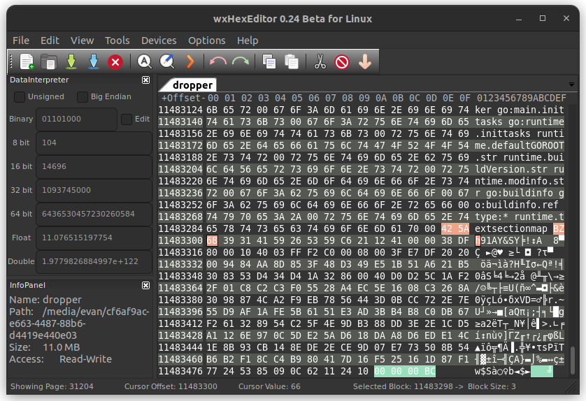Open Find using the magnifier A icon

pos(144,61)
